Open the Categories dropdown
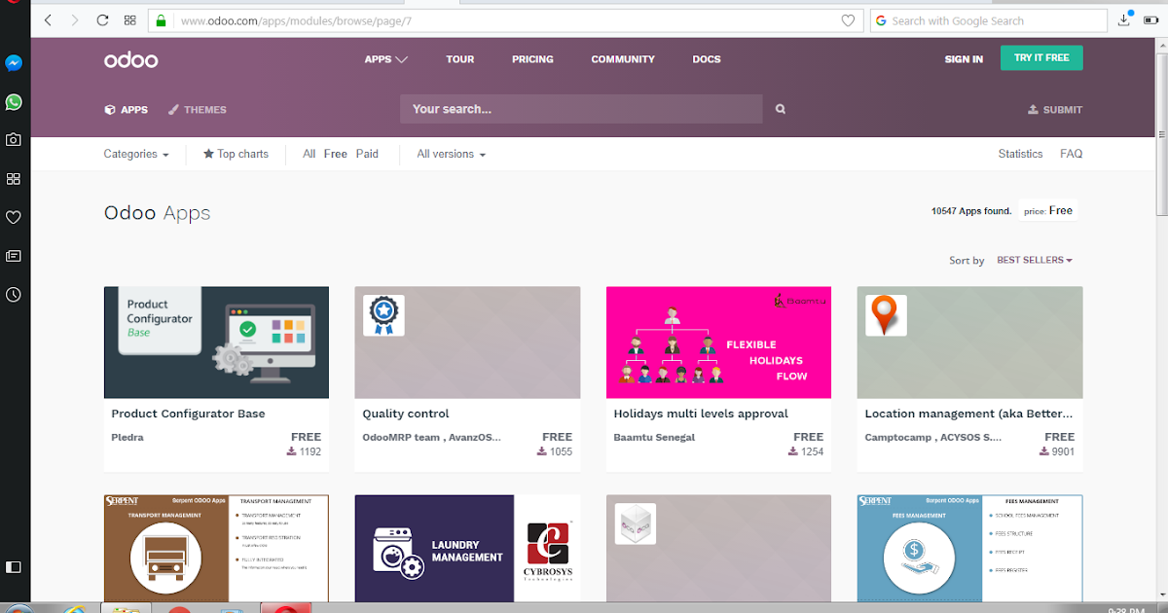 click(x=136, y=154)
